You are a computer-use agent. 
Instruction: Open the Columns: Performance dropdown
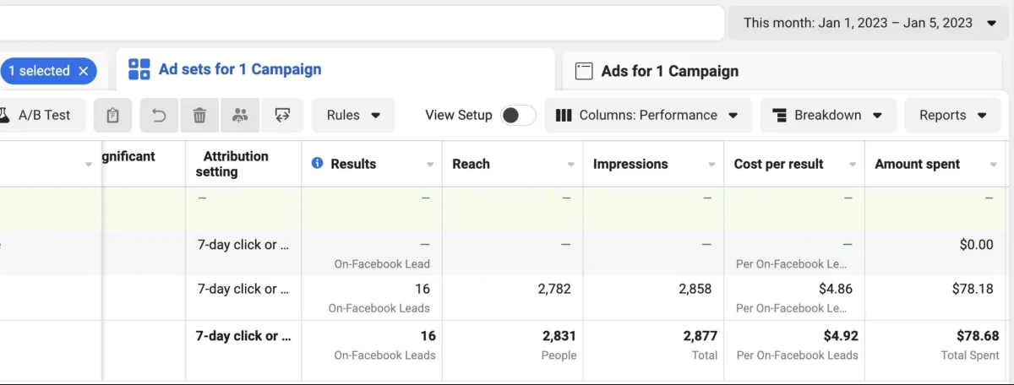pos(647,116)
